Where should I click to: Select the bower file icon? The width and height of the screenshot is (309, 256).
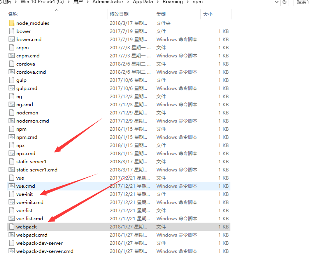click(x=12, y=31)
